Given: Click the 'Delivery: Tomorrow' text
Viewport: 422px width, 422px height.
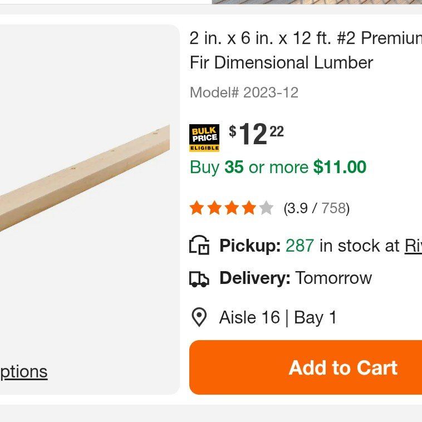Looking at the screenshot, I should [x=295, y=278].
